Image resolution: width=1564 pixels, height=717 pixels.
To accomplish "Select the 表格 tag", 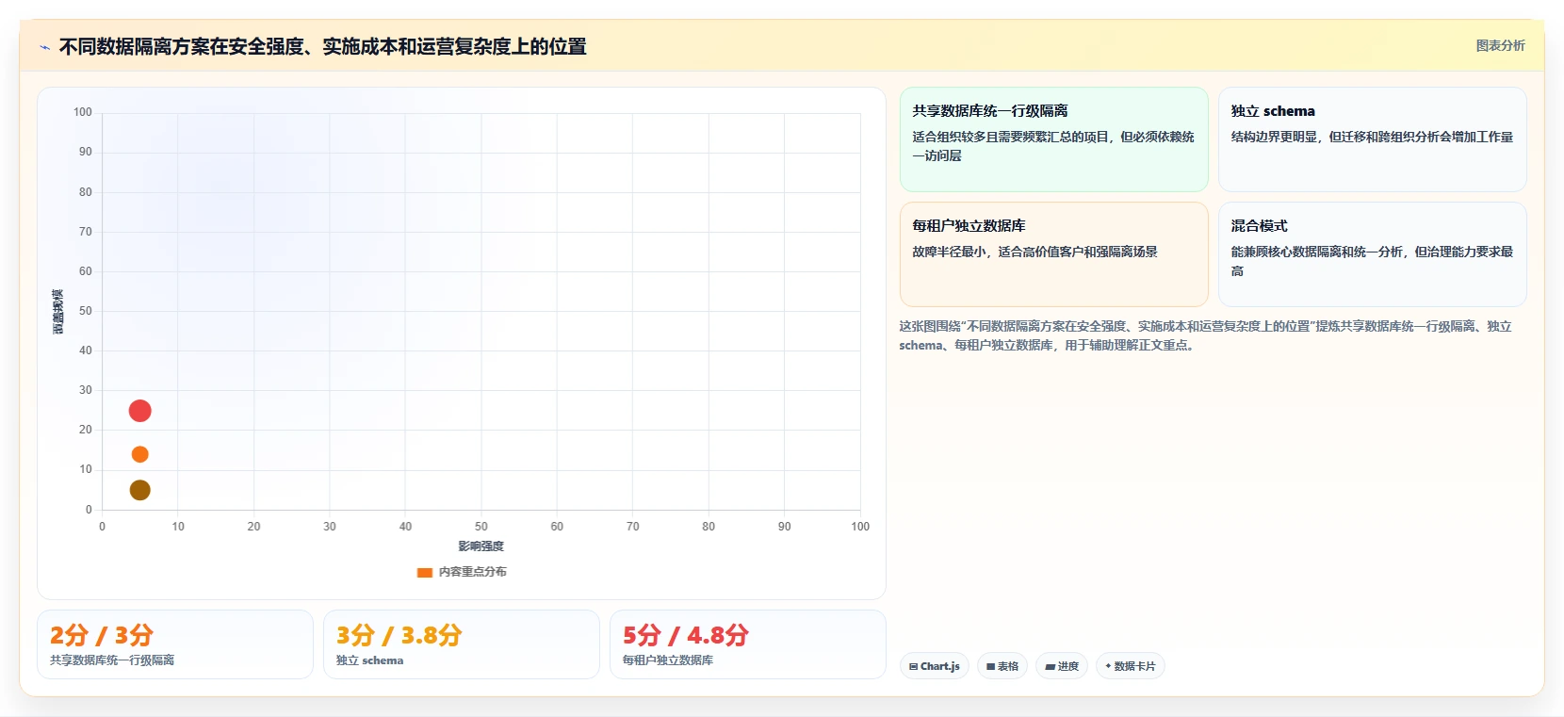I will point(1002,666).
